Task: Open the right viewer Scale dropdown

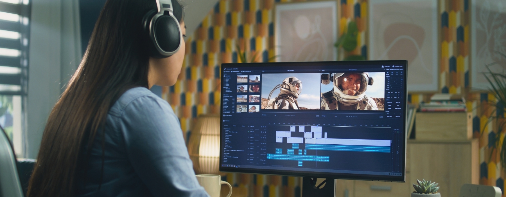Action: coord(323,70)
